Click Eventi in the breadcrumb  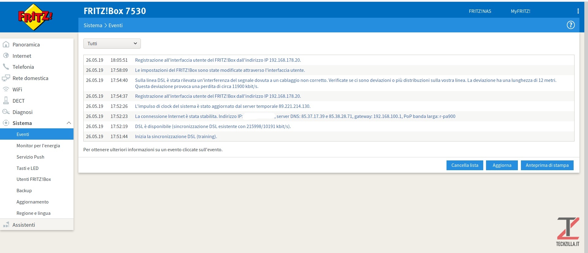[115, 25]
